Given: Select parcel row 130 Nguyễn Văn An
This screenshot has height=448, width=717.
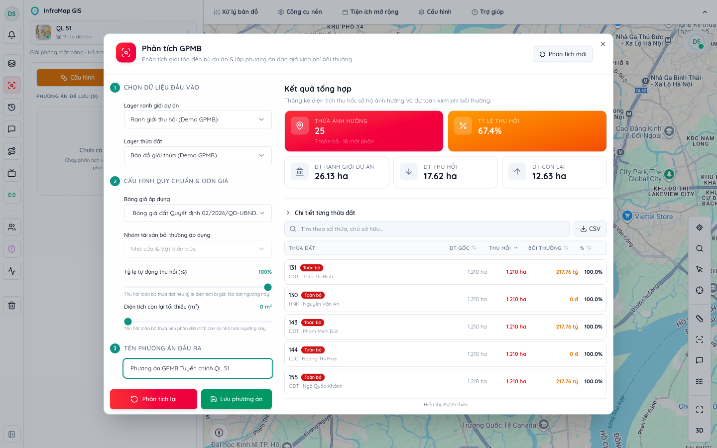Looking at the screenshot, I should (x=446, y=299).
